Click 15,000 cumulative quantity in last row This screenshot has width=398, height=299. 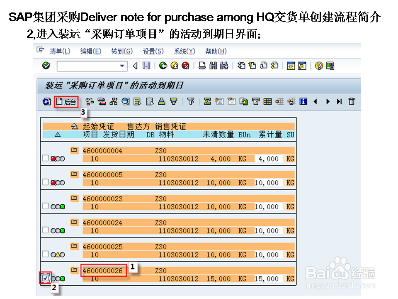(267, 279)
